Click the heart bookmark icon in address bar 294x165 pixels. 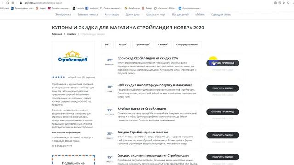click(x=288, y=3)
